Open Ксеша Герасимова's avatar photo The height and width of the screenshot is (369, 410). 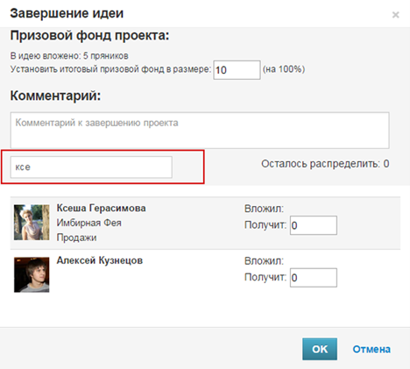[x=32, y=223]
